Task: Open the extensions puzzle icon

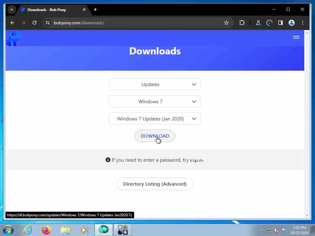Action: (242, 23)
